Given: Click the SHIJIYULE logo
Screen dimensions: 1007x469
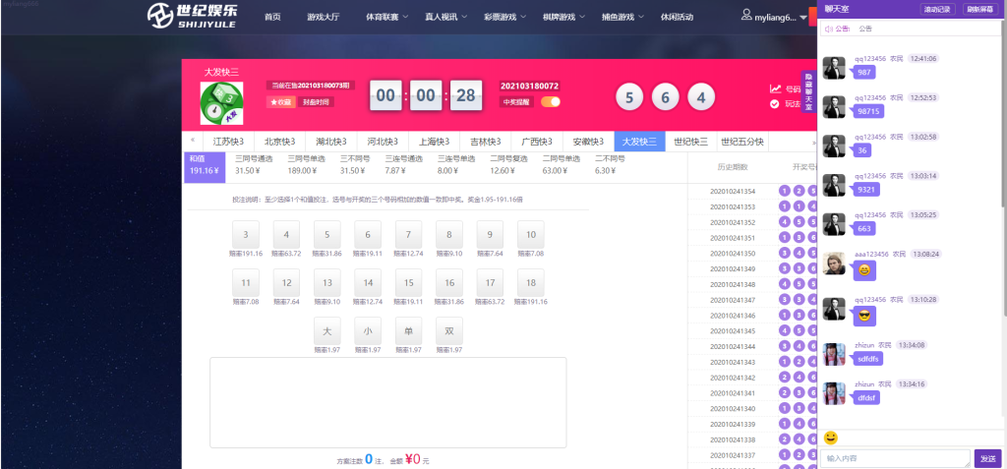Looking at the screenshot, I should pyautogui.click(x=191, y=16).
